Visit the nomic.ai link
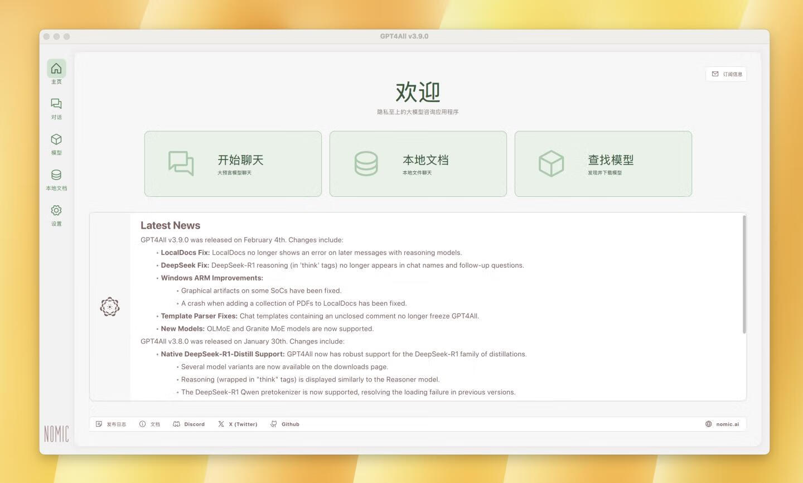803x483 pixels. point(728,424)
